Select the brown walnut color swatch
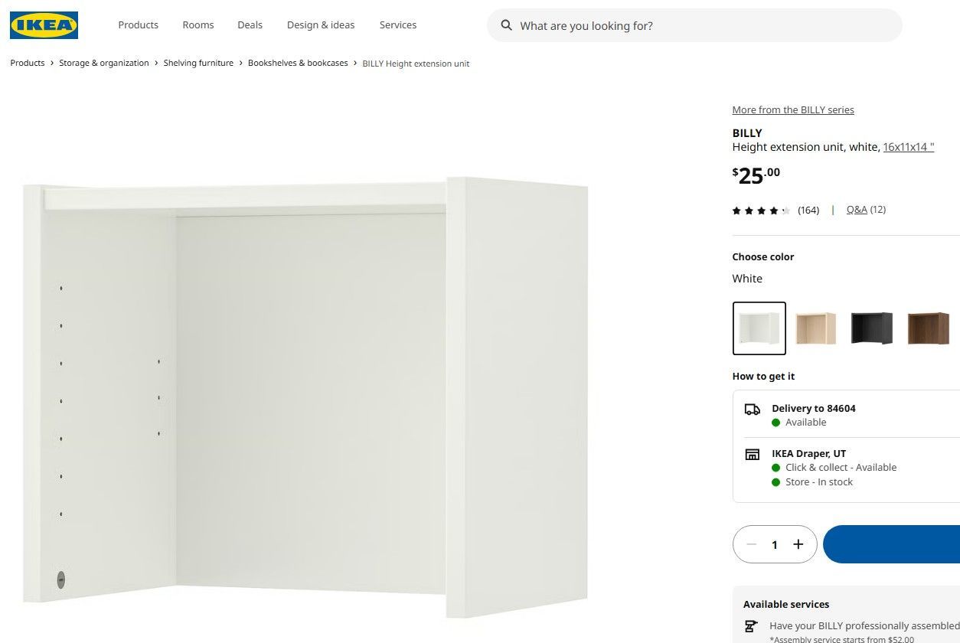960x643 pixels. (928, 328)
